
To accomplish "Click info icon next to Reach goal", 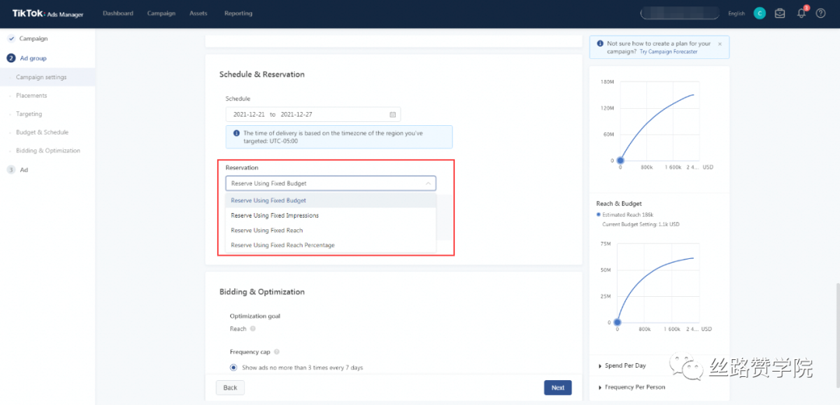I will pos(253,329).
